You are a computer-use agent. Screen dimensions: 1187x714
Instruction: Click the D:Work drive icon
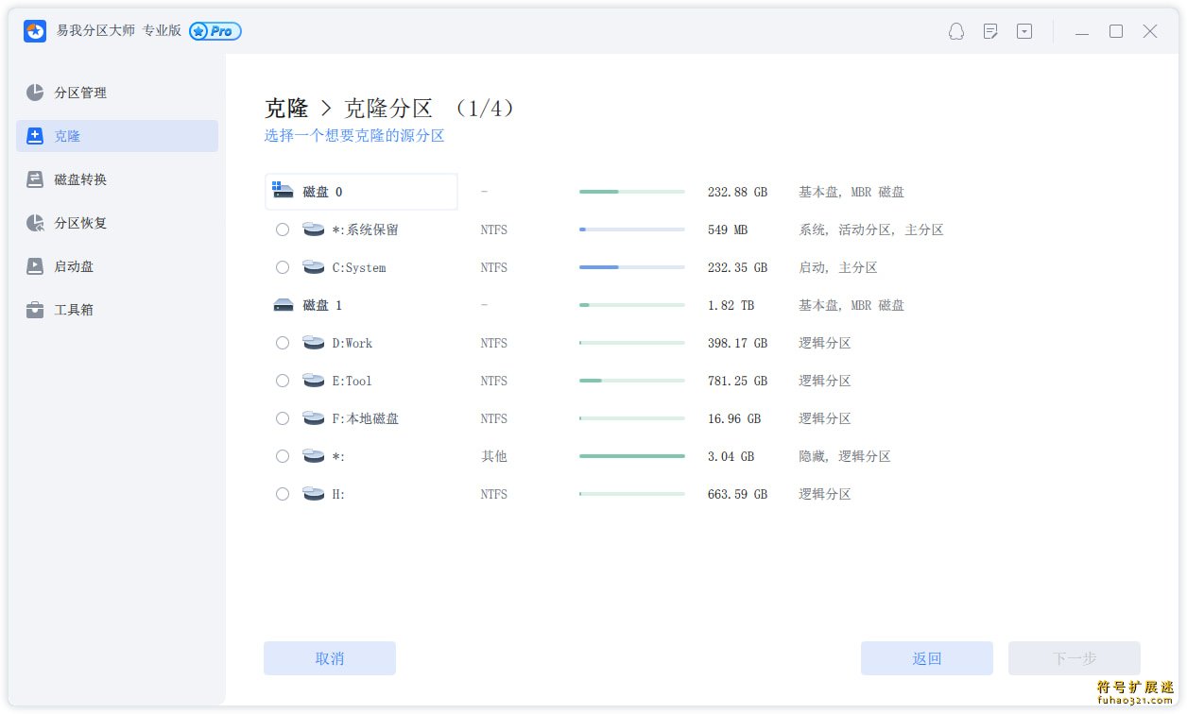314,343
